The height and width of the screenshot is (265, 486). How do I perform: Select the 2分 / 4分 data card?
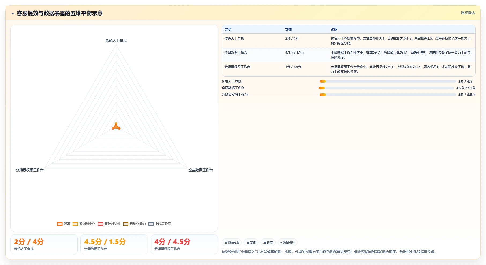[44, 244]
